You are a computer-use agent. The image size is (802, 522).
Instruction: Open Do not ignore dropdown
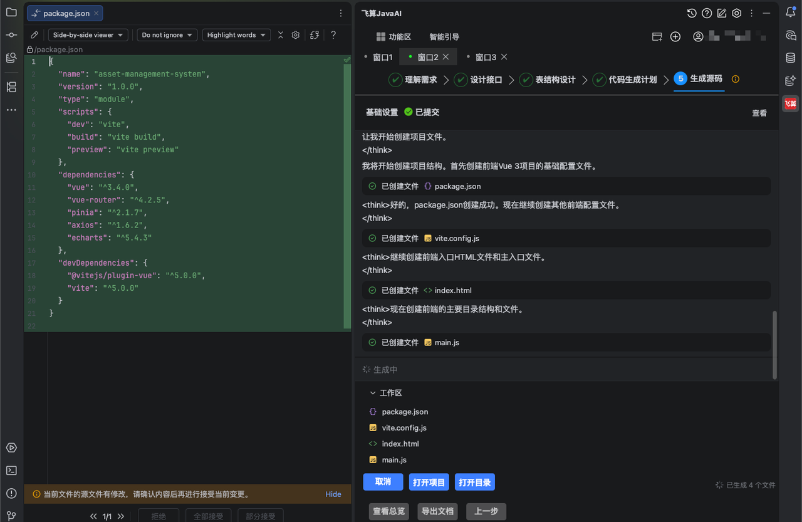[x=167, y=35]
